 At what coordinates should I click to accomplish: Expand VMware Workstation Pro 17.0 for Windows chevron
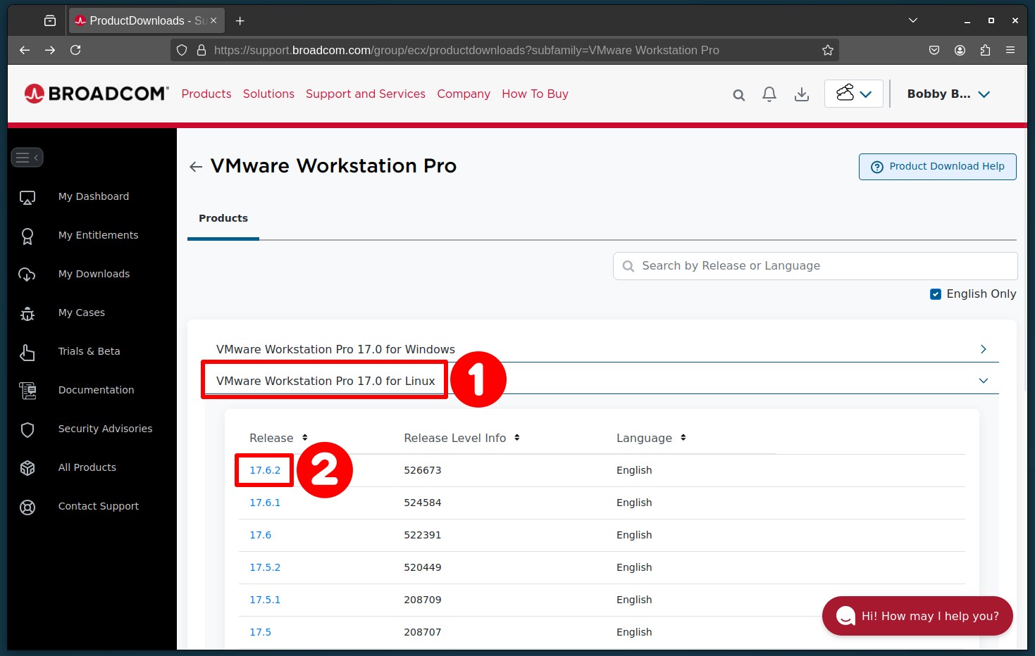pyautogui.click(x=984, y=349)
